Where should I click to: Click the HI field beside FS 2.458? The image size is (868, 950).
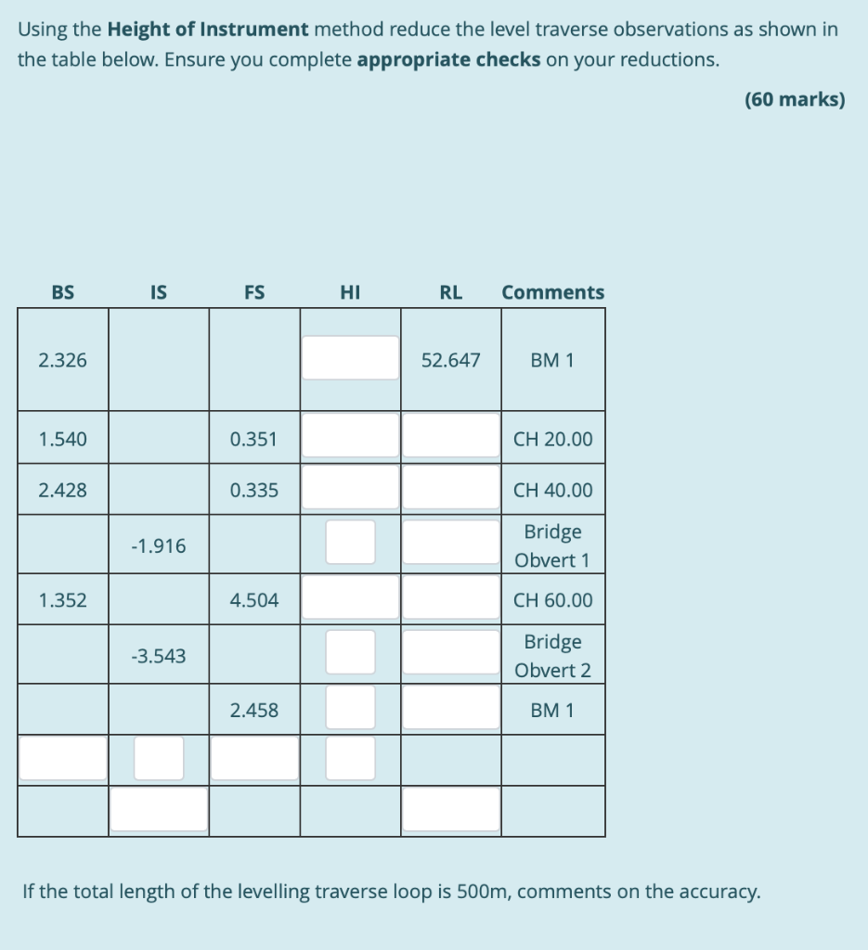click(350, 706)
